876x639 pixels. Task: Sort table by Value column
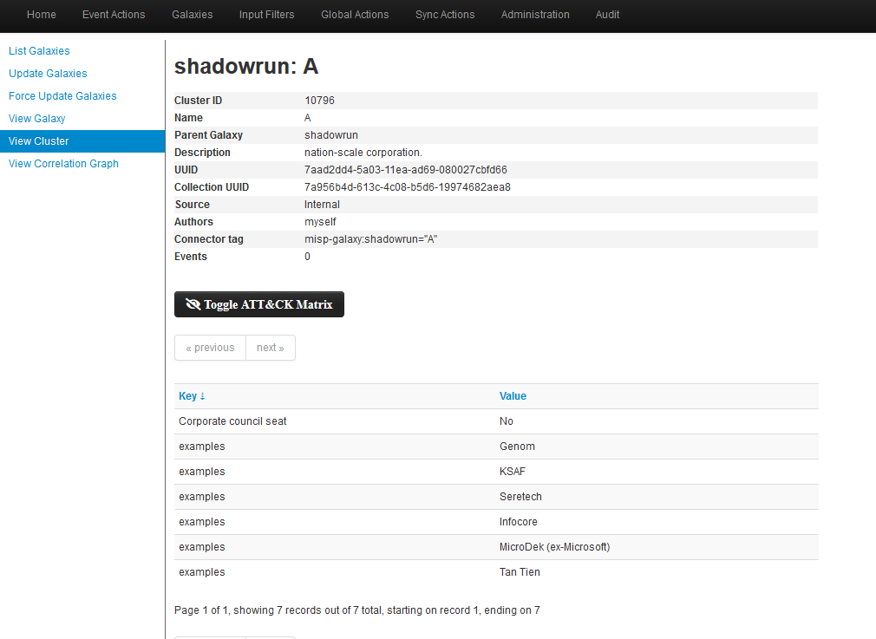pyautogui.click(x=513, y=396)
